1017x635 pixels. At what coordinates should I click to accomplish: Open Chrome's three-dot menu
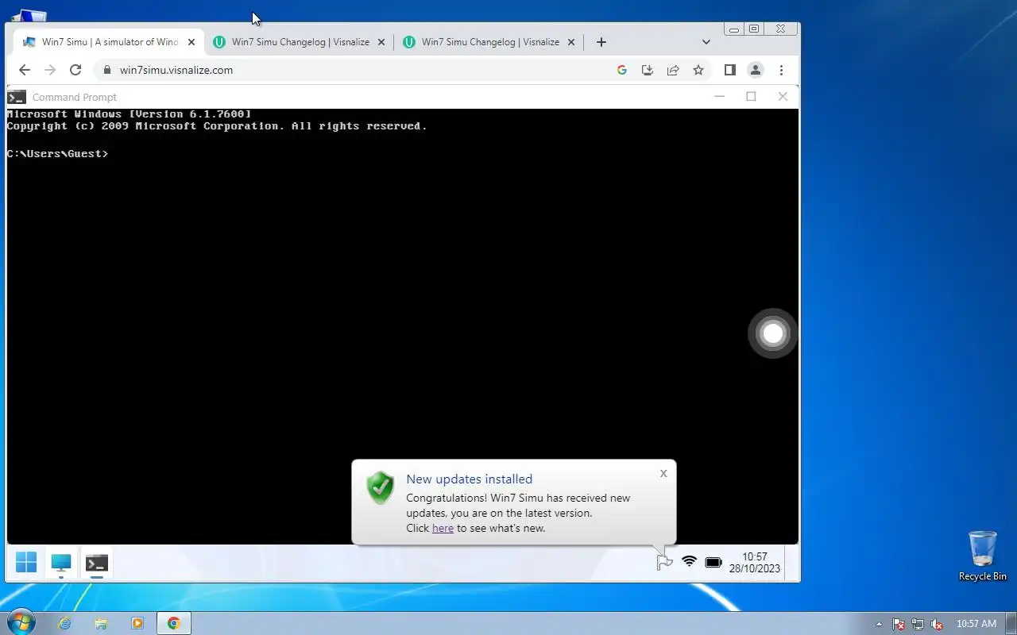tap(782, 70)
